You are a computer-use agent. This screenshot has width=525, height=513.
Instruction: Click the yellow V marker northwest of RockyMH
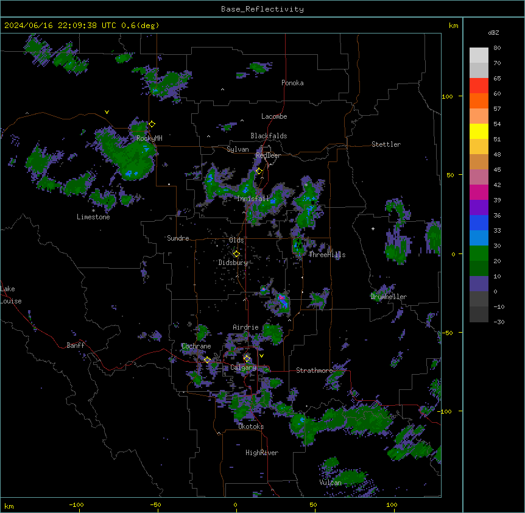point(107,112)
